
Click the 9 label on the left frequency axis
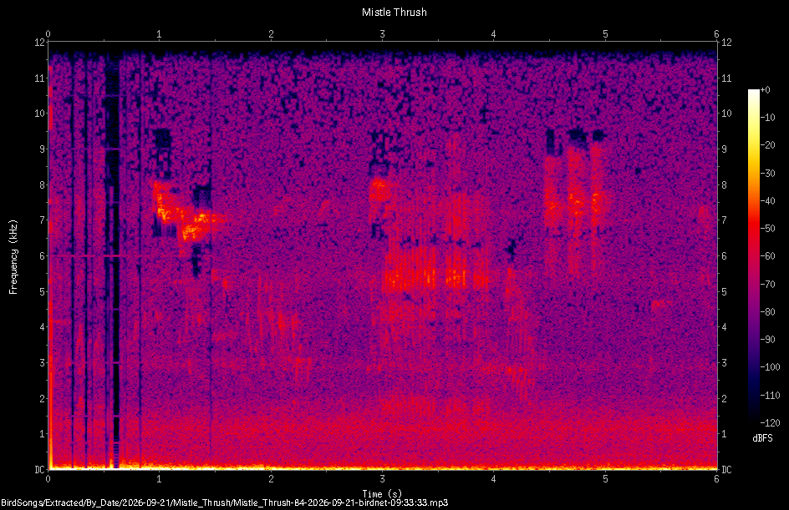tap(43, 149)
